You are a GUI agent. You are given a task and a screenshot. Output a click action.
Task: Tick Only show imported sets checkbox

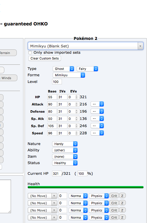pyautogui.click(x=30, y=53)
